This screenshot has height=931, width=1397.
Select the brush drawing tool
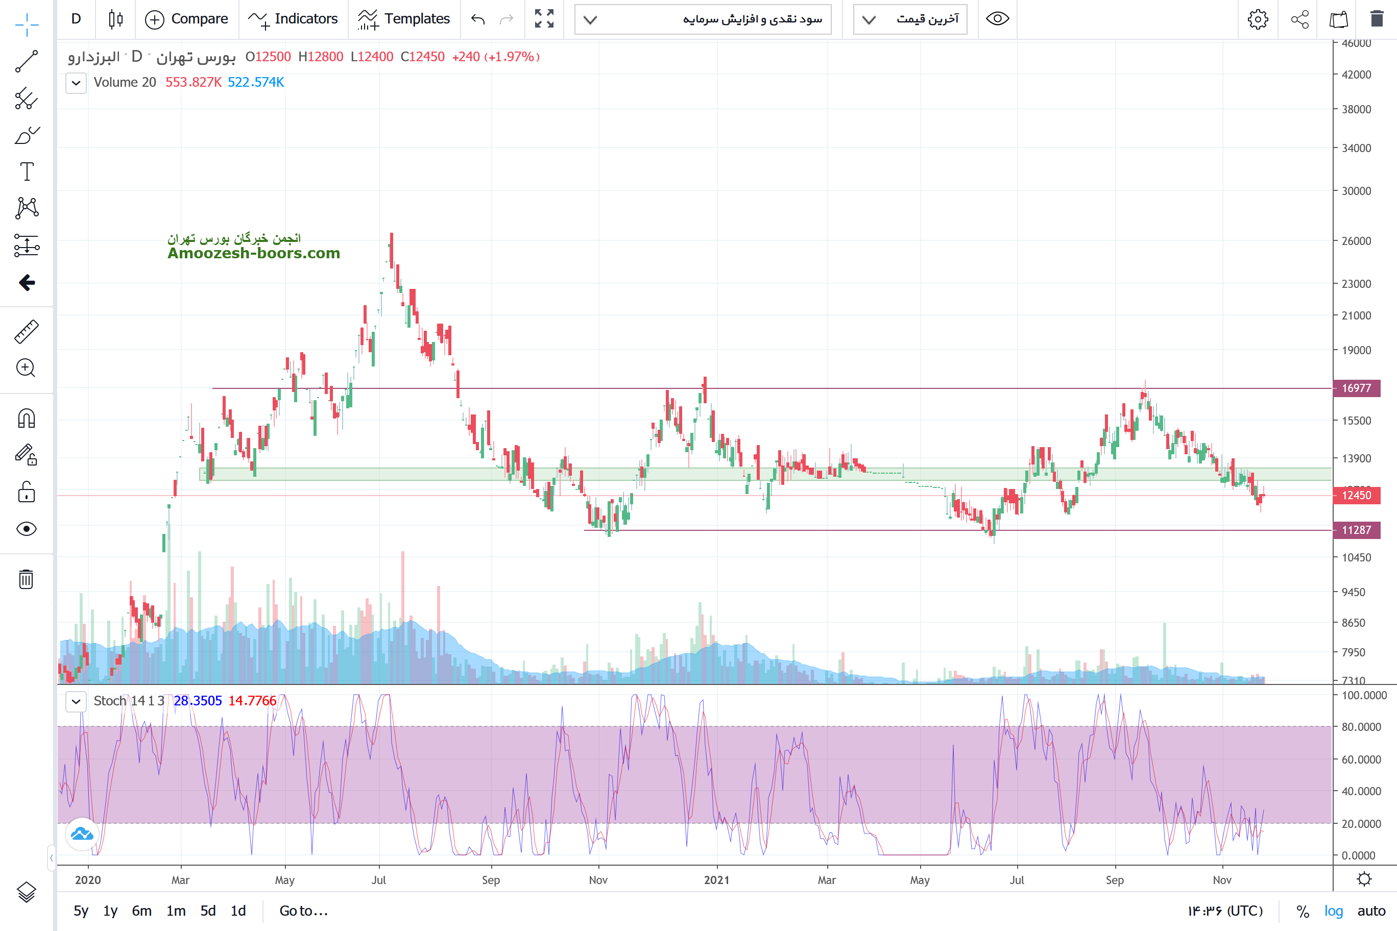[27, 135]
